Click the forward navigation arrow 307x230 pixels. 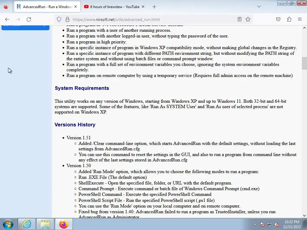tap(18, 19)
